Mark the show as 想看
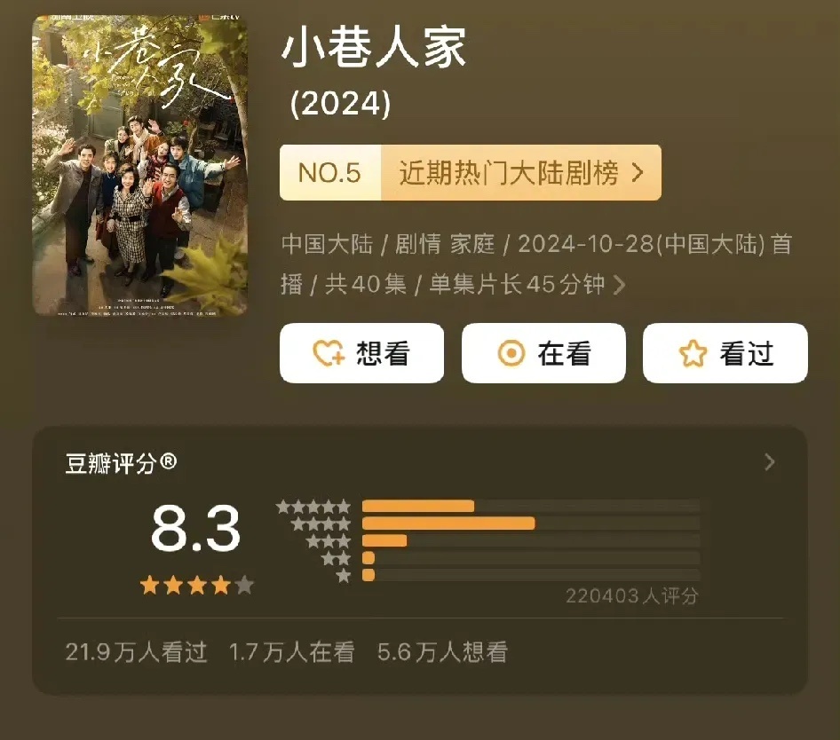 click(361, 353)
